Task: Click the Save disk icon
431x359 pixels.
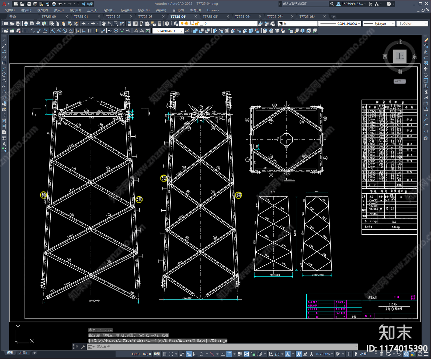Action: (x=18, y=24)
